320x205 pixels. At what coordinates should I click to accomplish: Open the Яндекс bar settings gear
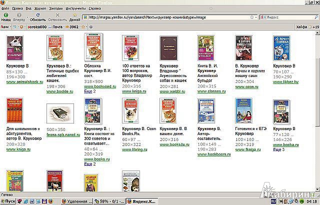point(91,27)
